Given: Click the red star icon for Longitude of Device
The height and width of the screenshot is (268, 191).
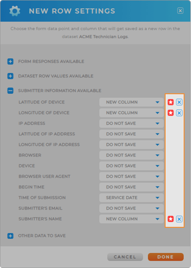Looking at the screenshot, I should click(170, 113).
